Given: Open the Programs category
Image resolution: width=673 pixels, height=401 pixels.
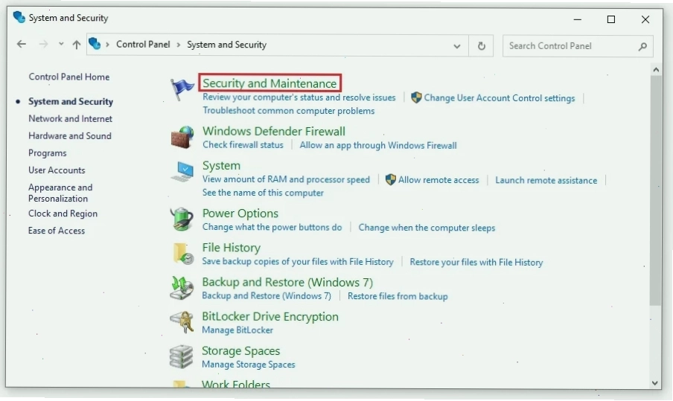Looking at the screenshot, I should point(47,153).
